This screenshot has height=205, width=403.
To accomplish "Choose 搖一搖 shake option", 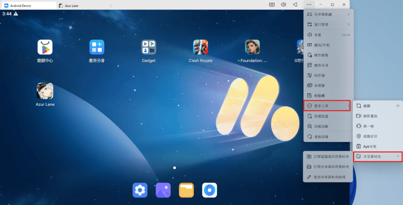I will 377,126.
